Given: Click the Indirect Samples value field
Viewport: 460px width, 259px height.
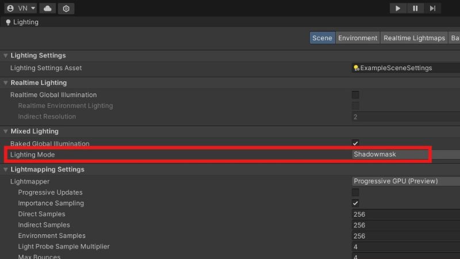Looking at the screenshot, I should 406,225.
